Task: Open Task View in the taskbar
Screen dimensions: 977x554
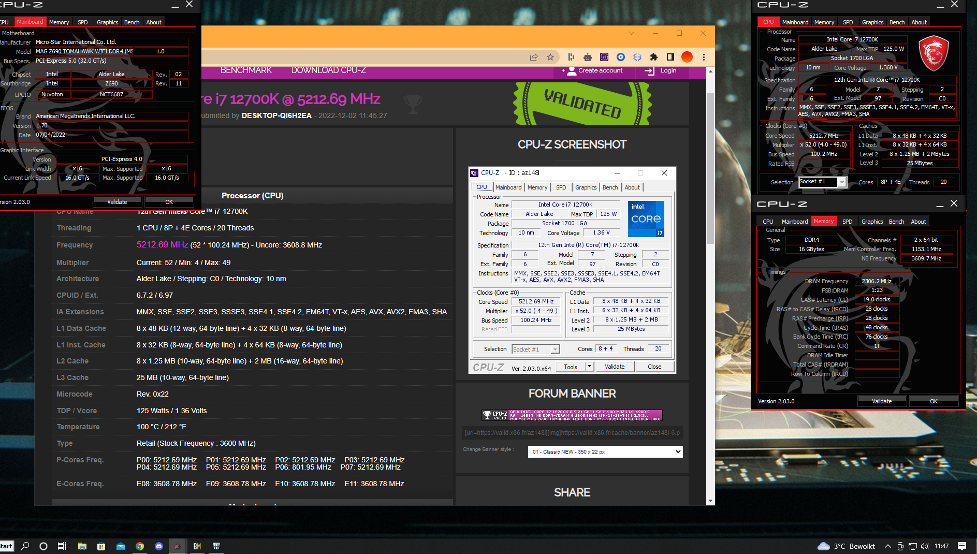Action: tap(62, 546)
